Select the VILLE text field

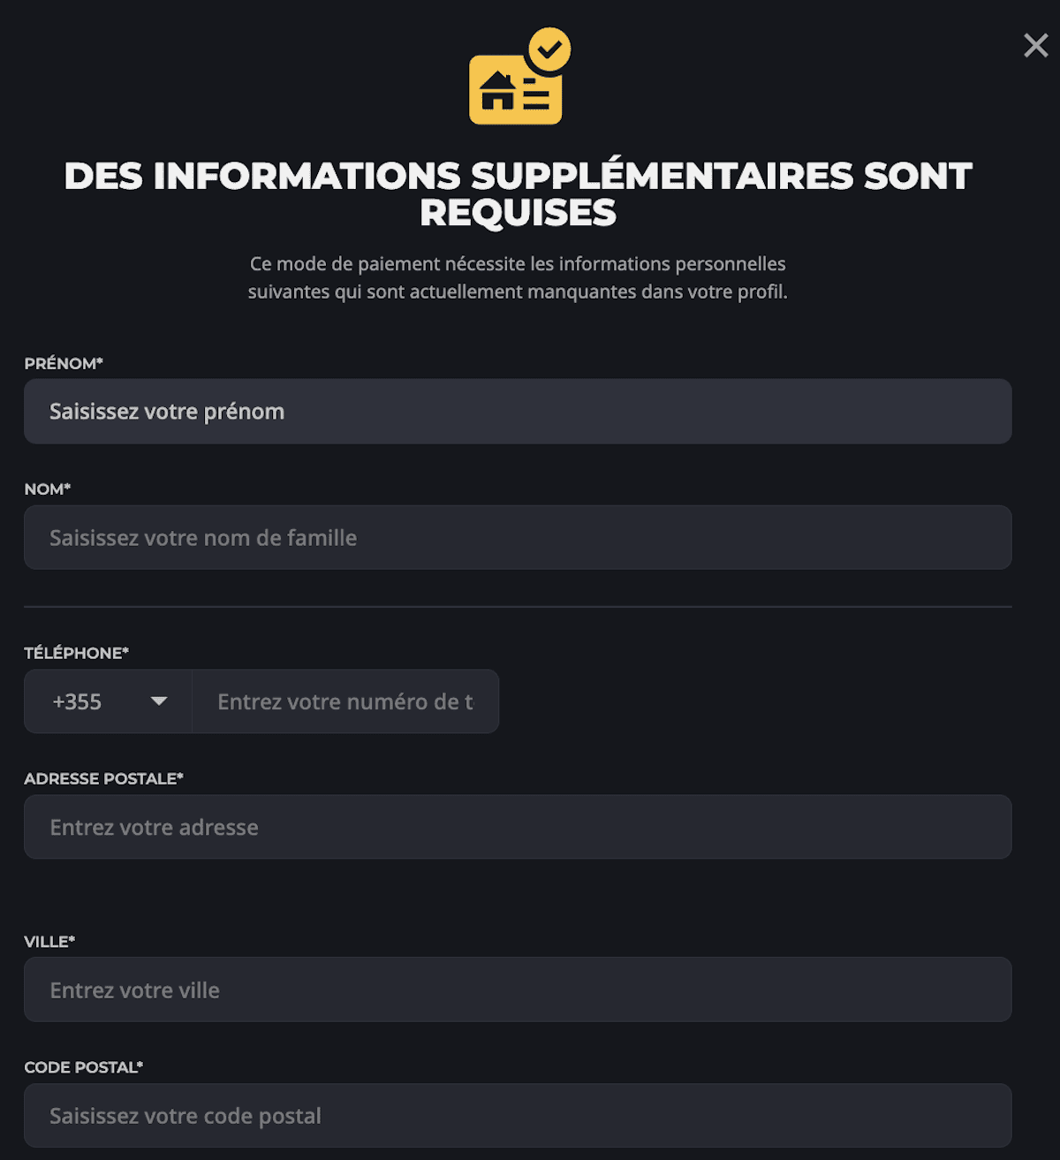tap(517, 989)
